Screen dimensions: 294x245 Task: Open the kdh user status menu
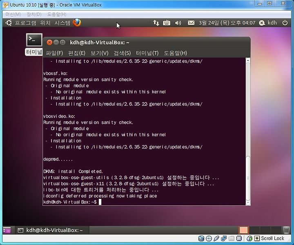[268, 23]
